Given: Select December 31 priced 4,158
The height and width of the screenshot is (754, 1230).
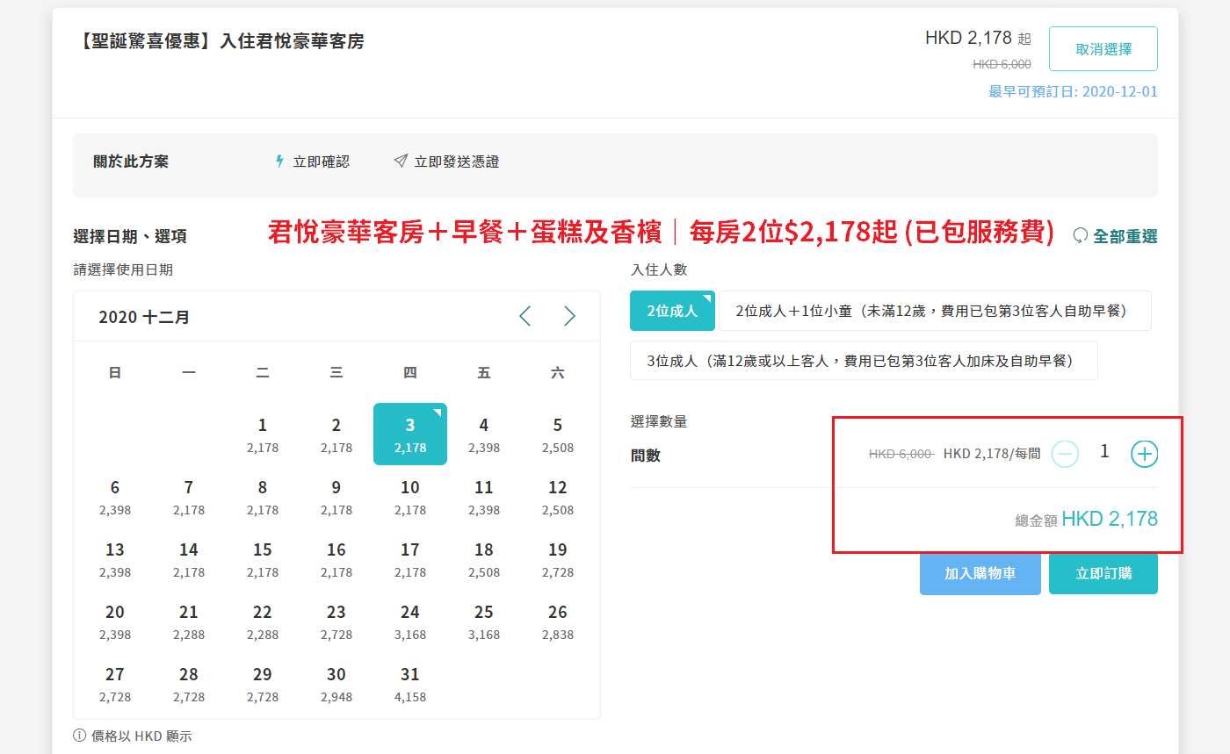Looking at the screenshot, I should pos(410,684).
